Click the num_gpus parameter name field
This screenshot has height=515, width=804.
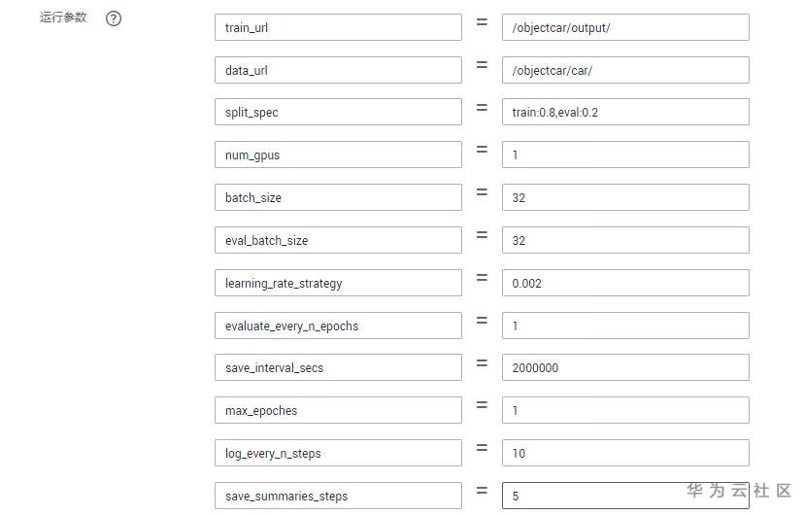337,154
